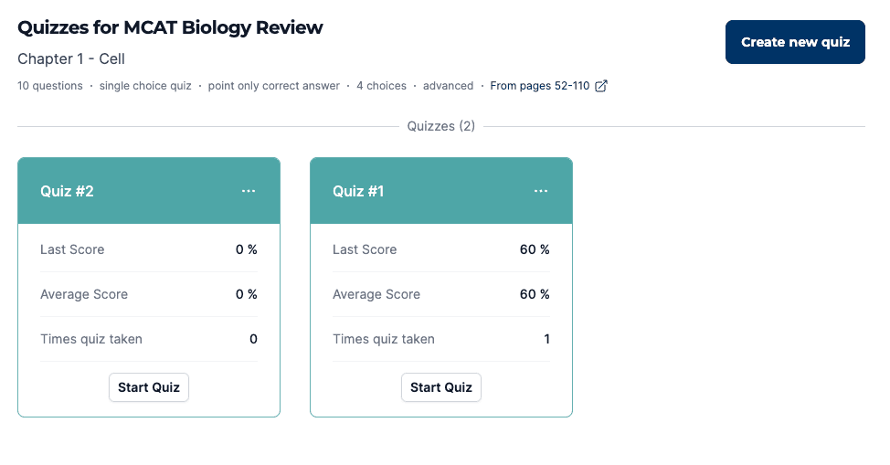The height and width of the screenshot is (465, 890).
Task: Select the Quiz #1 card header title
Action: (x=358, y=191)
